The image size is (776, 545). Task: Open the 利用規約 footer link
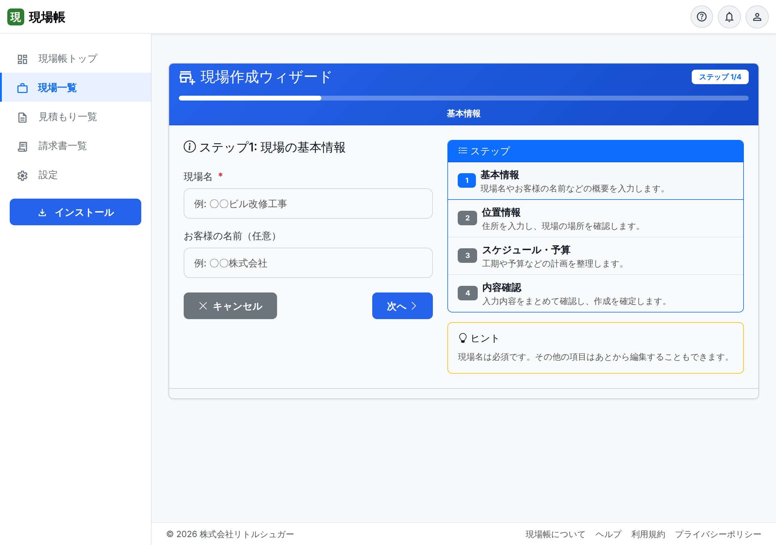coord(648,534)
